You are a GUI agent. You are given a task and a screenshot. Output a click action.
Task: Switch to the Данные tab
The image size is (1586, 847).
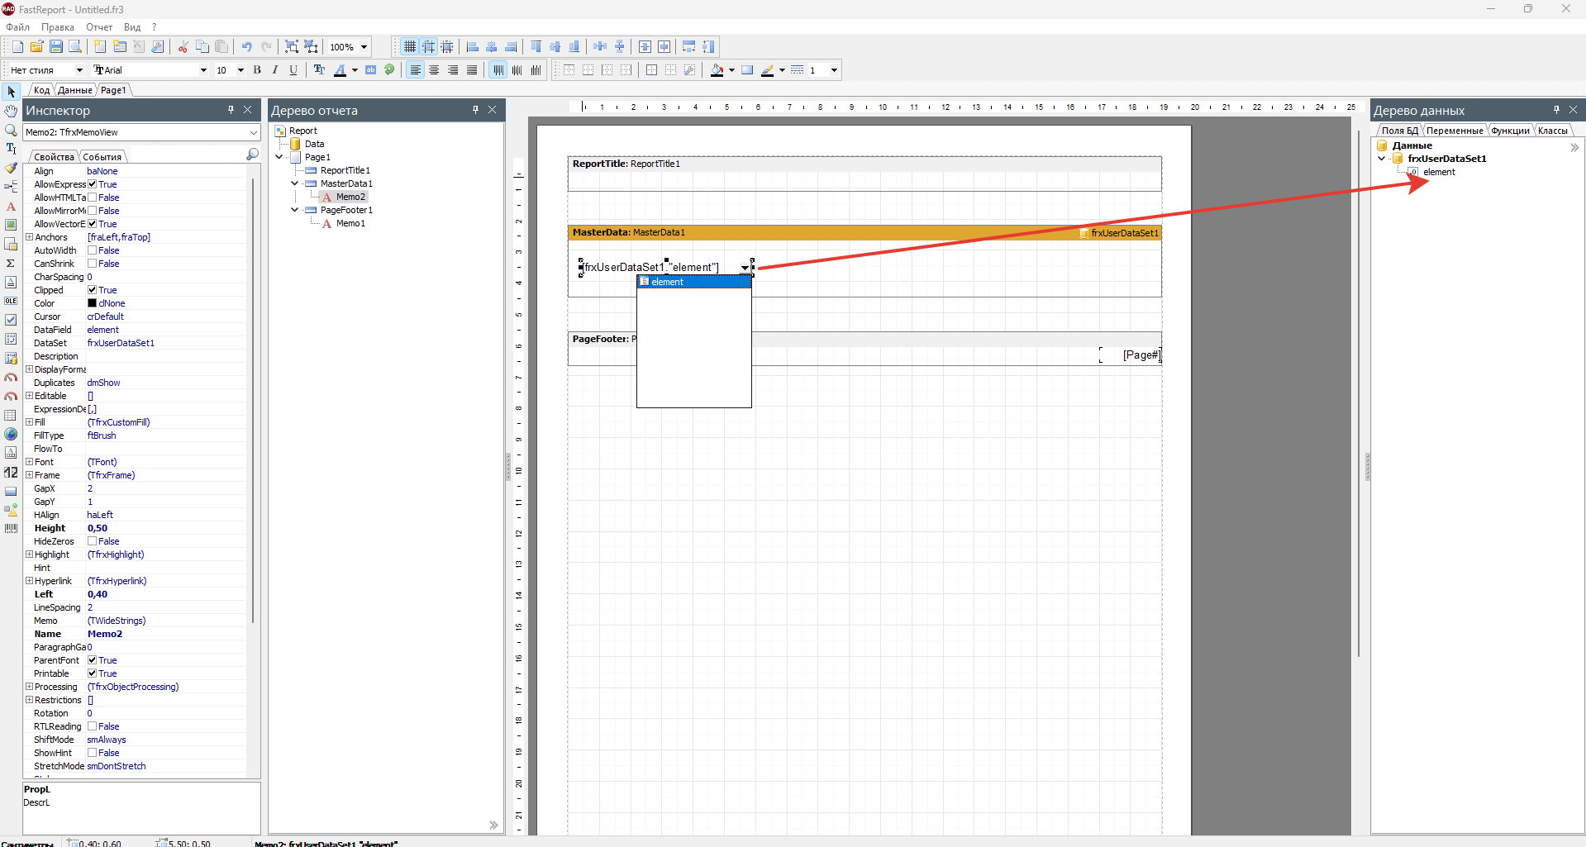click(x=74, y=90)
